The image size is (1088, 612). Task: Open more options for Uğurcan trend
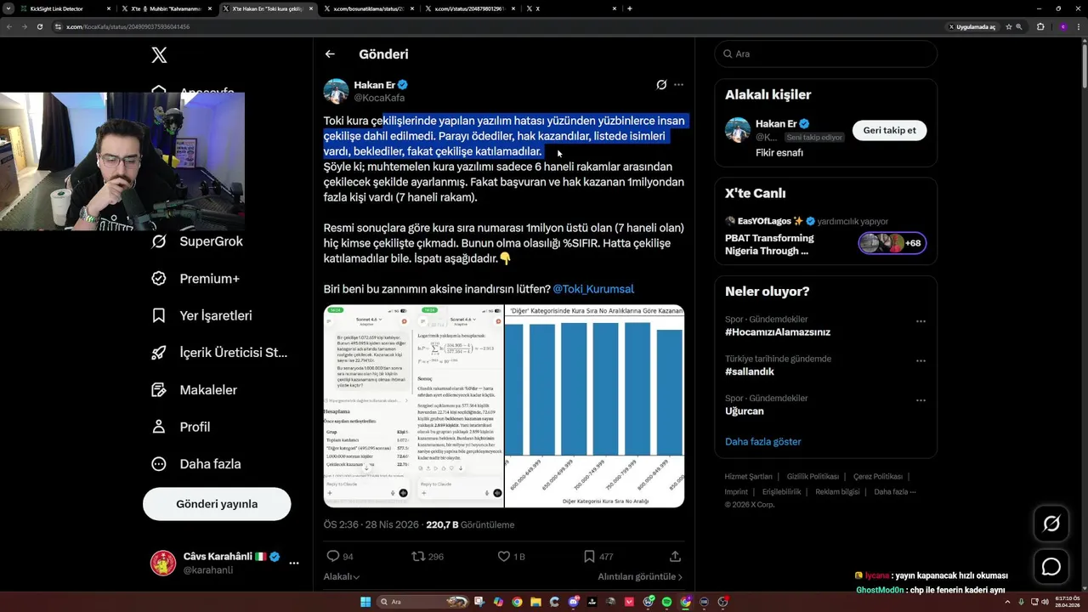[921, 400]
